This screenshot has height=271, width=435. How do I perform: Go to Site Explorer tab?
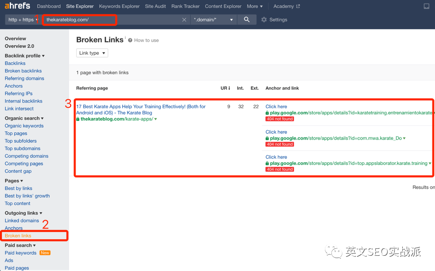(80, 6)
